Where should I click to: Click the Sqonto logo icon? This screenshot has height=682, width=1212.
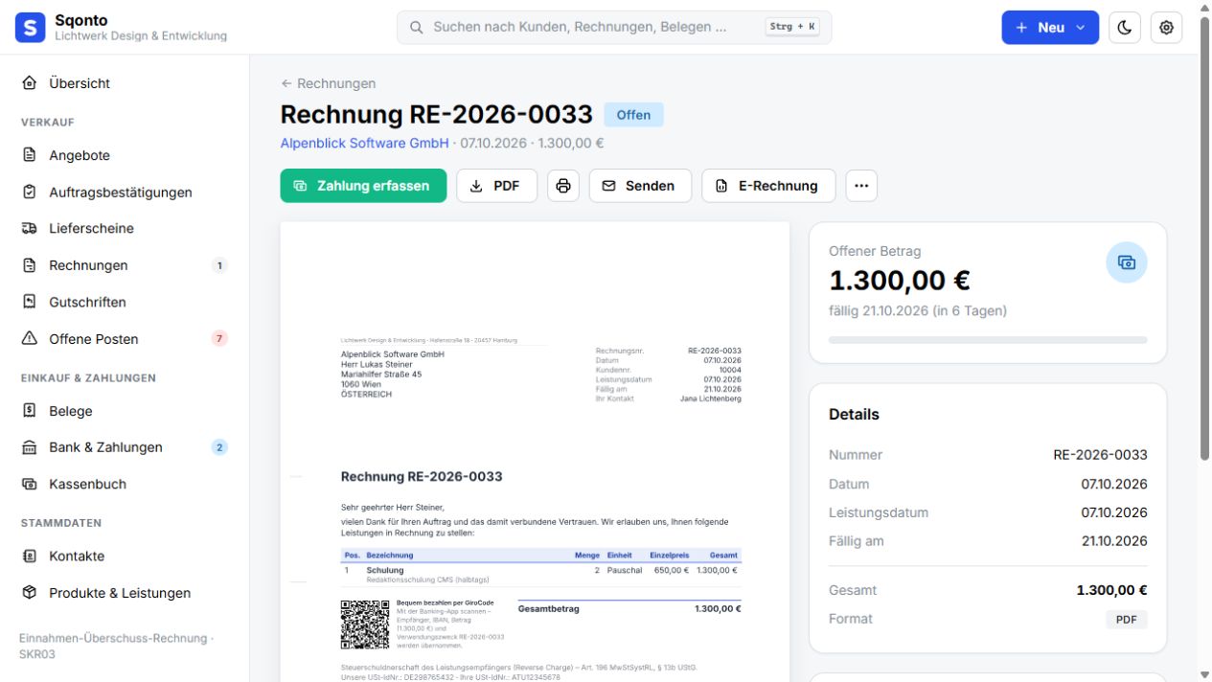pyautogui.click(x=30, y=28)
